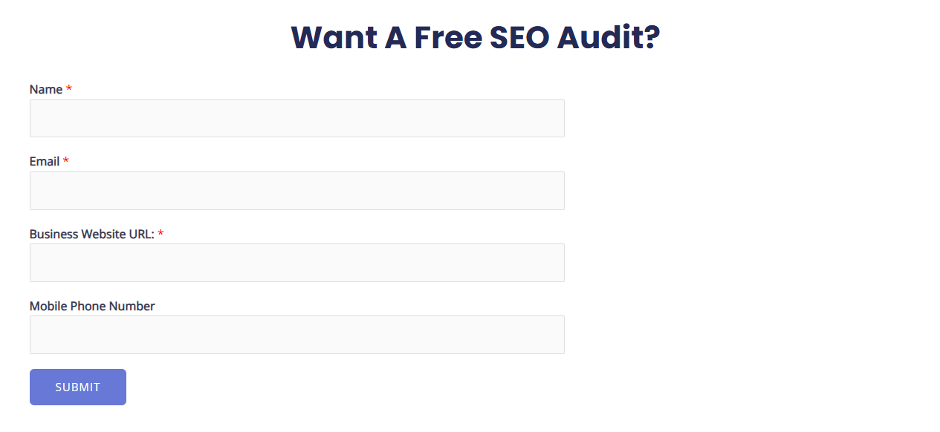The image size is (940, 432).
Task: Click the "Mobile Phone Number" label text
Action: pyautogui.click(x=92, y=306)
